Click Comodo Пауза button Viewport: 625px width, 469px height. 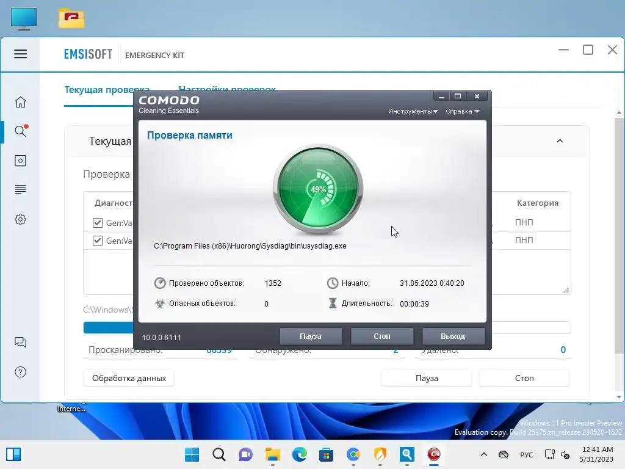coord(311,336)
